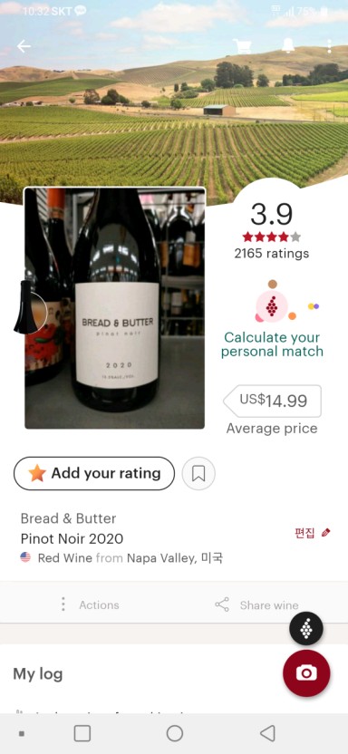This screenshot has width=348, height=754.
Task: Open the shopping cart
Action: coord(243,45)
